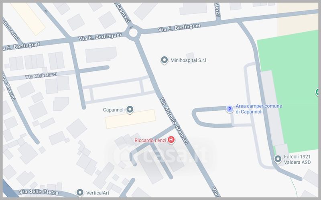Click the Via Antonio Gramsci street label
The image size is (321, 200).
coord(174,121)
